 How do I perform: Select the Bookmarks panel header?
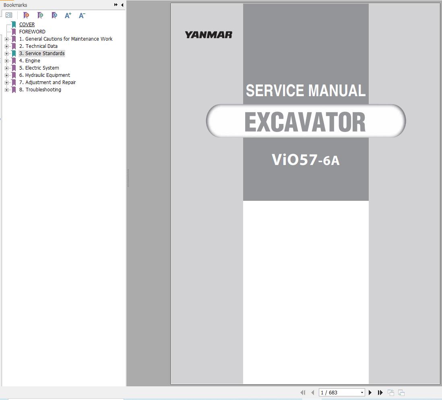[15, 5]
